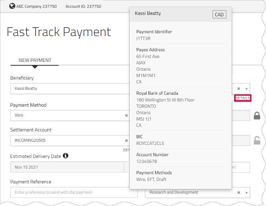Click the CAD currency badge in the popup

(x=219, y=14)
